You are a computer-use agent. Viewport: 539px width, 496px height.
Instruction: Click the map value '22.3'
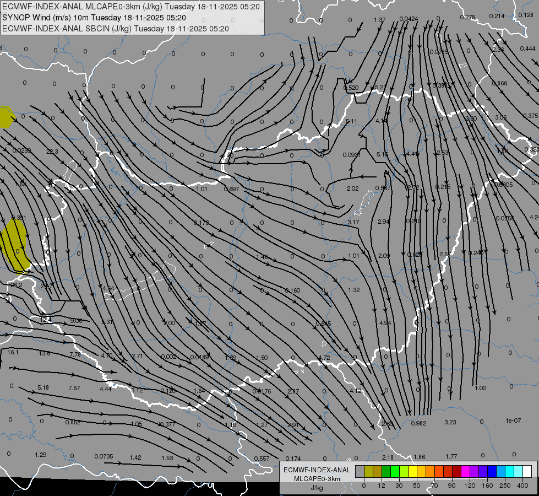pos(52,152)
